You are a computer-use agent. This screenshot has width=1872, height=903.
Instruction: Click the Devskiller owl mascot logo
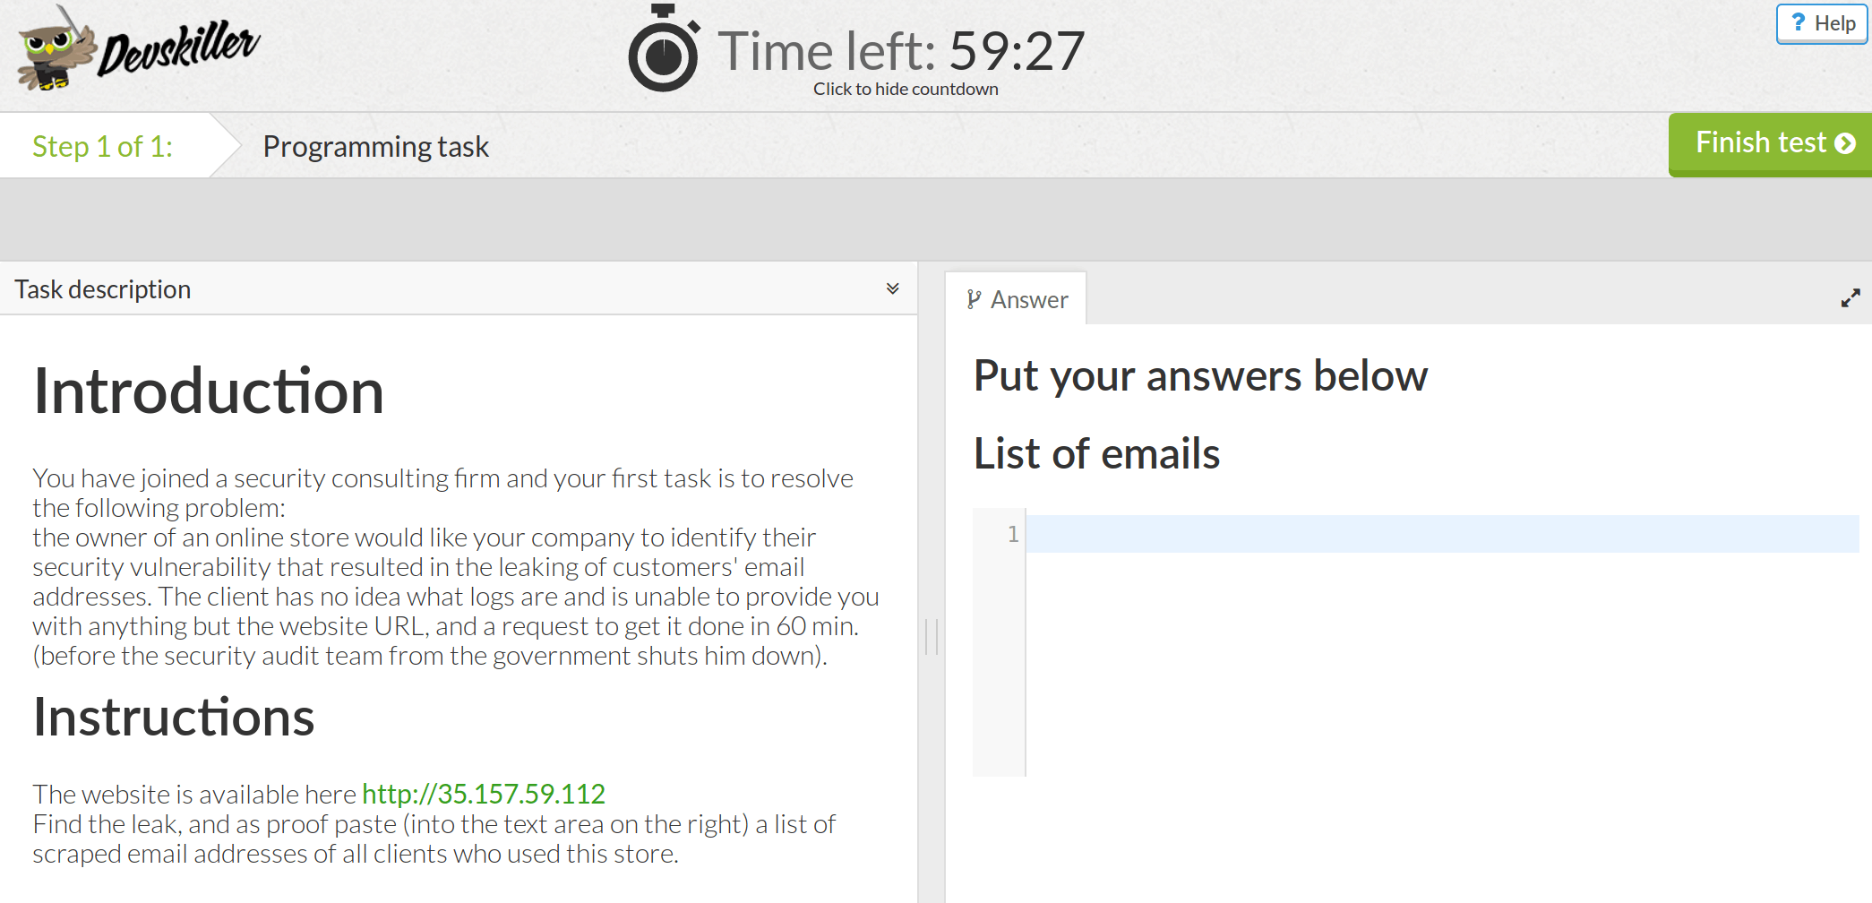tap(56, 50)
